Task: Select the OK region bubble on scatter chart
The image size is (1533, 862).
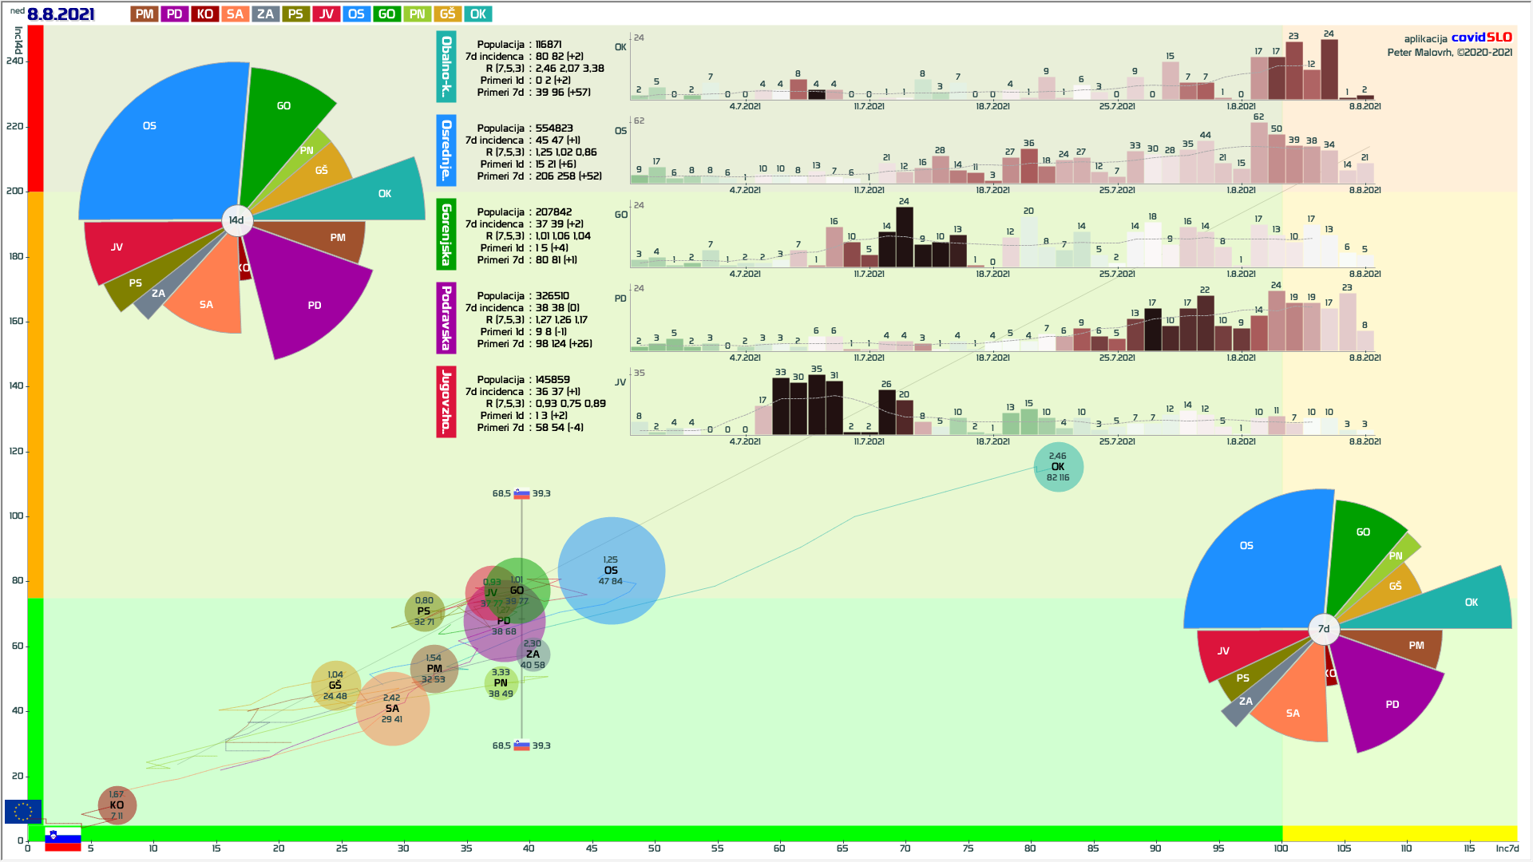Action: 1058,467
